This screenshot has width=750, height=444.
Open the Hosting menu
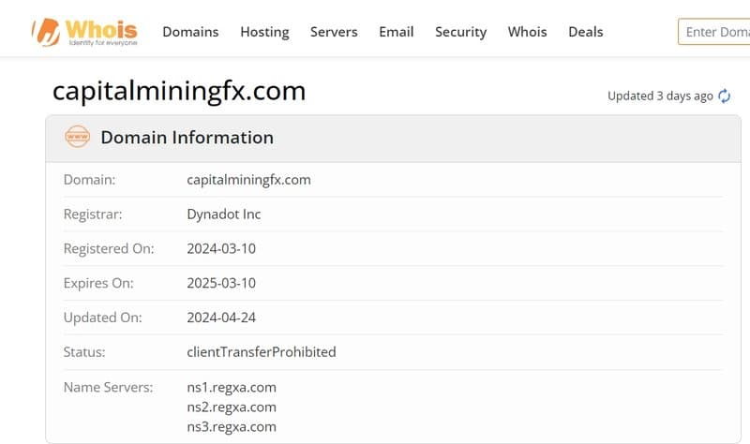click(x=264, y=32)
